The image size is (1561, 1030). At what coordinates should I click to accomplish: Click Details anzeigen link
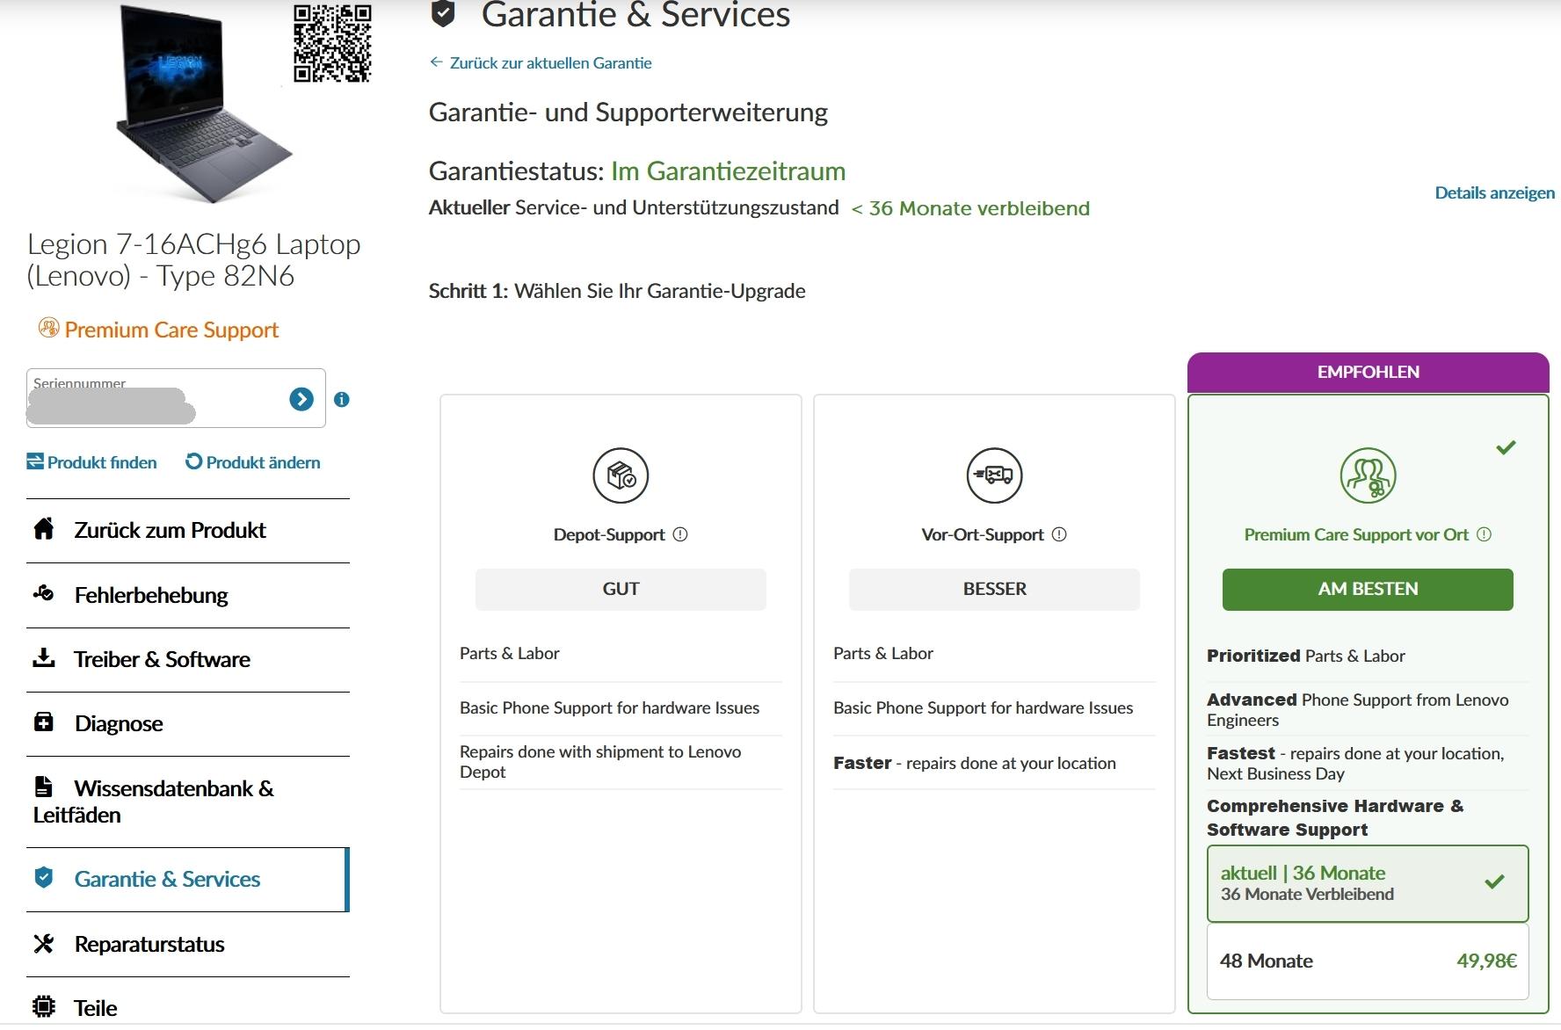(x=1494, y=192)
